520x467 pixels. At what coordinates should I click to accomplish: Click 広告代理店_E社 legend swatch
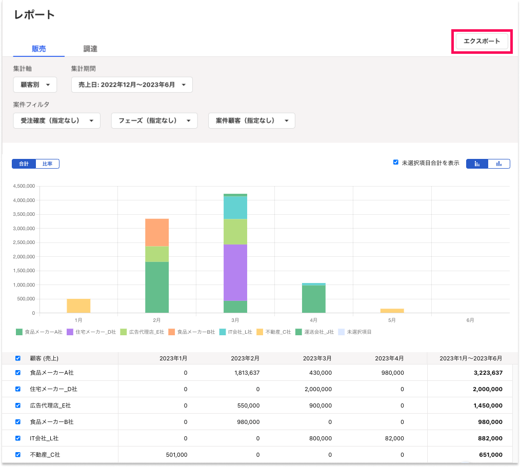pos(124,332)
